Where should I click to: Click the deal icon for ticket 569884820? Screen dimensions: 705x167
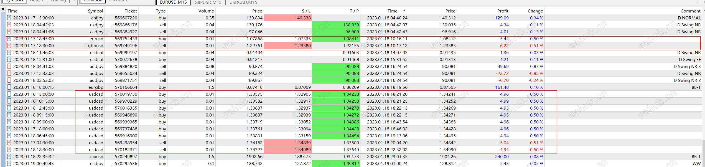pos(9,66)
